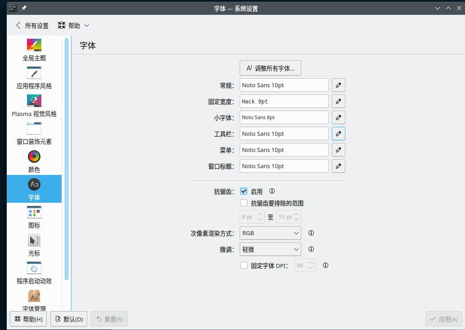Click the Noto Sans 8pt font field
The width and height of the screenshot is (465, 330).
pyautogui.click(x=284, y=117)
